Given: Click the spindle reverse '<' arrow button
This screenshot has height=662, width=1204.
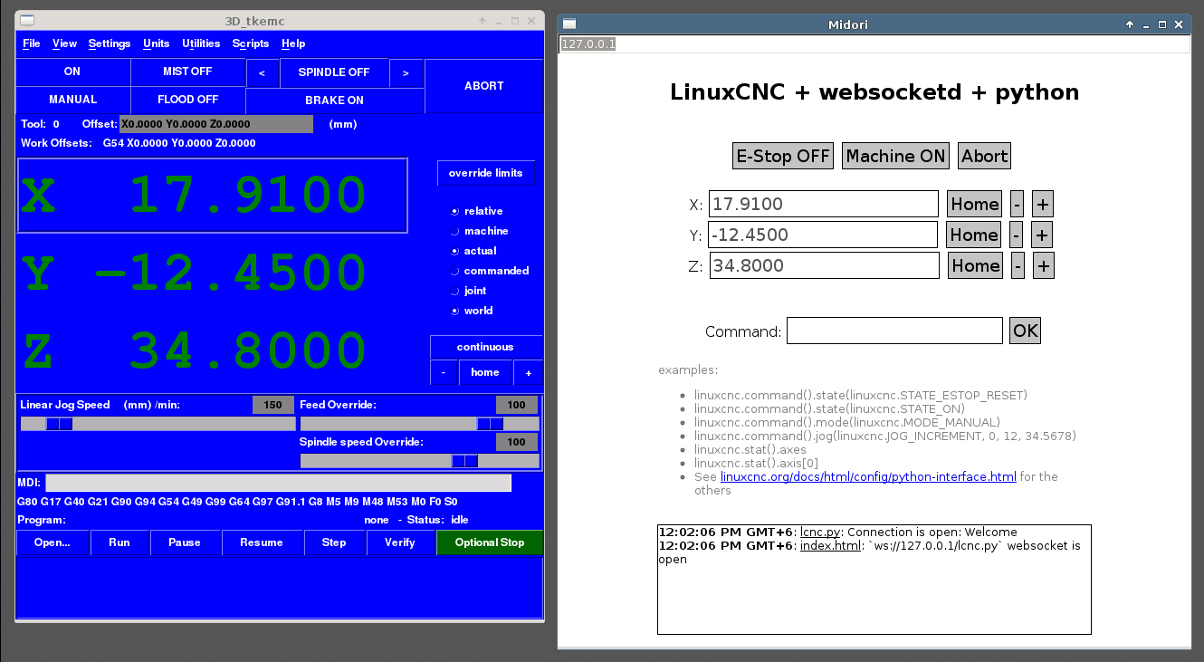Looking at the screenshot, I should click(263, 72).
